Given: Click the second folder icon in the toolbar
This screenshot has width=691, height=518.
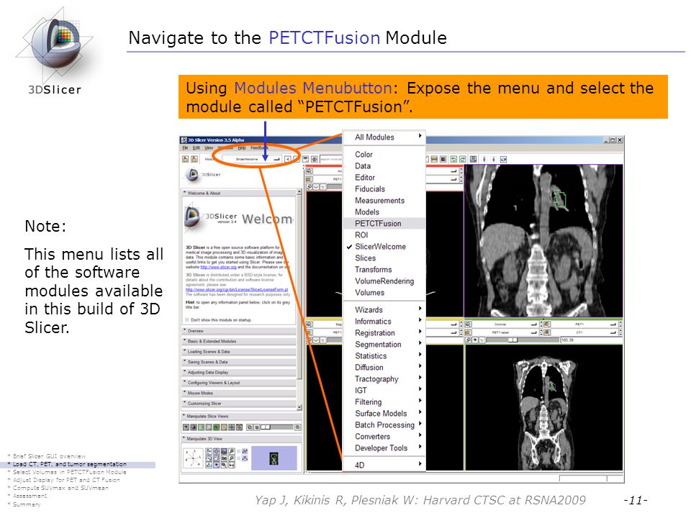Looking at the screenshot, I should click(x=194, y=159).
